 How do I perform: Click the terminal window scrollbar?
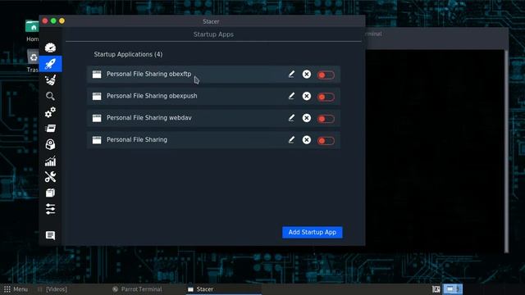coord(506,151)
